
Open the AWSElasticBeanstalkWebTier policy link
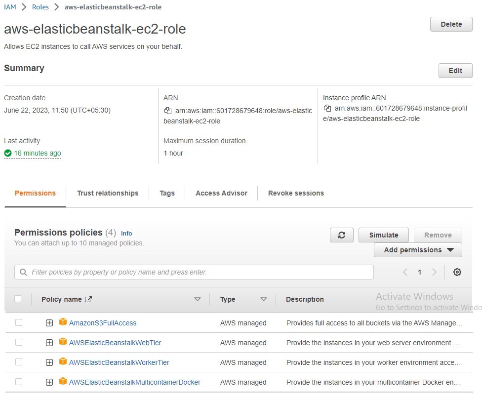pos(115,343)
